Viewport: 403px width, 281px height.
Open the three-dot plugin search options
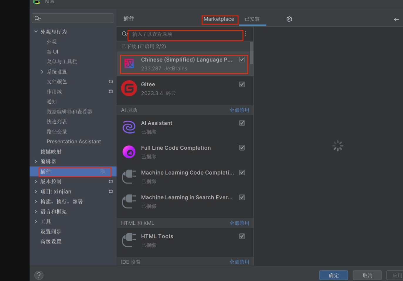[x=245, y=34]
